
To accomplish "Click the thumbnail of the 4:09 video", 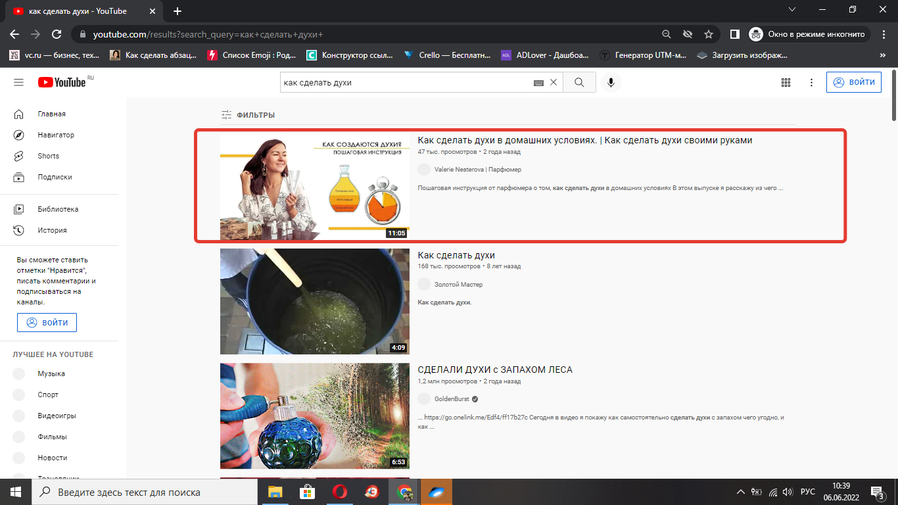I will [315, 301].
